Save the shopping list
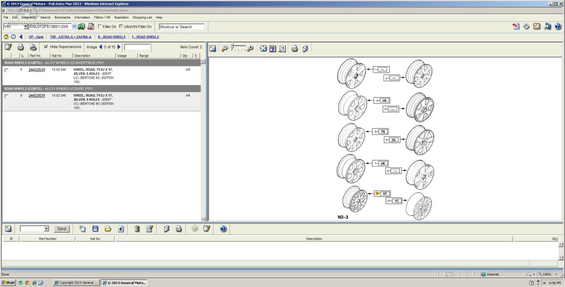Screen dimensions: 565x287 click(95, 229)
